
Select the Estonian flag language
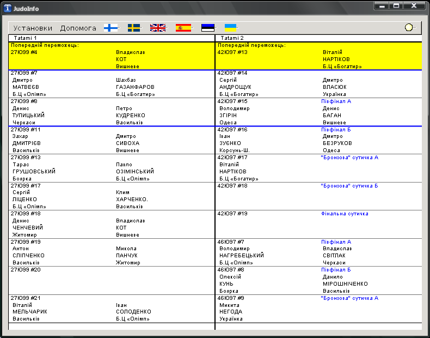[x=208, y=28]
